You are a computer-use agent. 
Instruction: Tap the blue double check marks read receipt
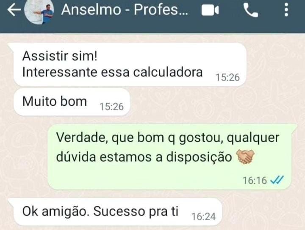tap(277, 180)
